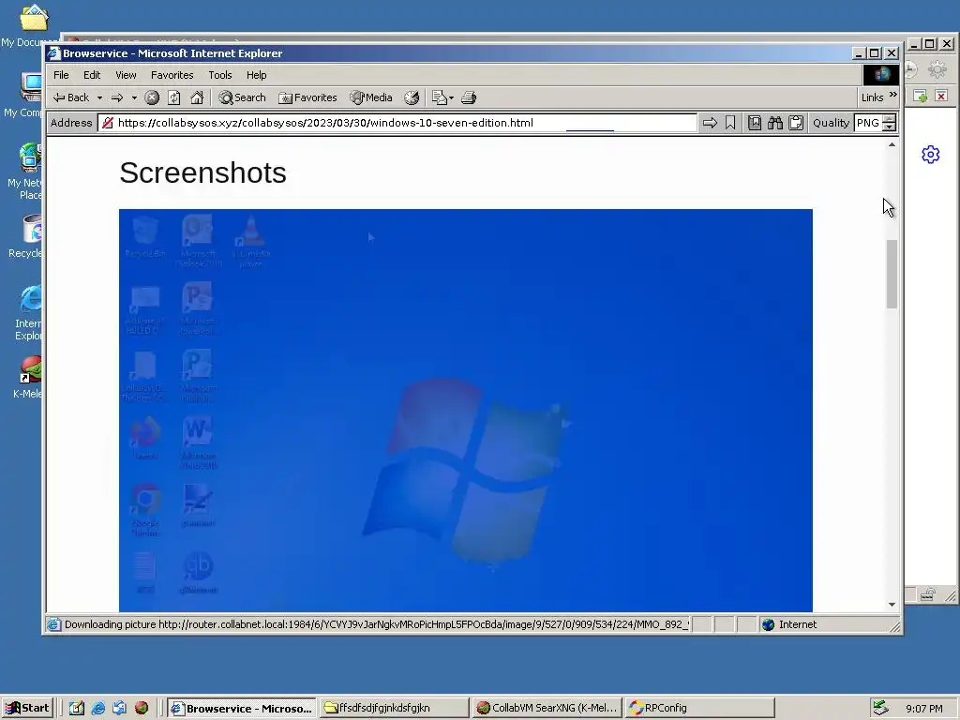Open the History toolbar icon

(412, 97)
